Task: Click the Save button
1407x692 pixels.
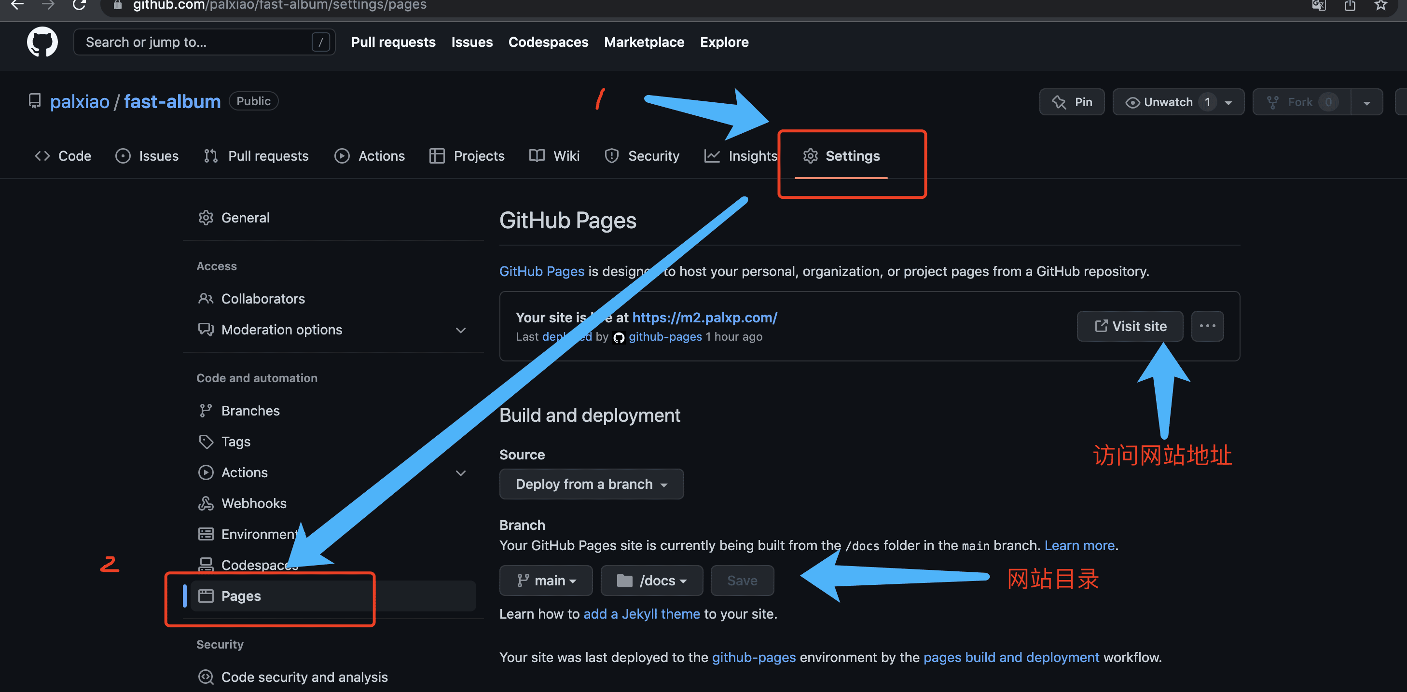Action: tap(742, 581)
